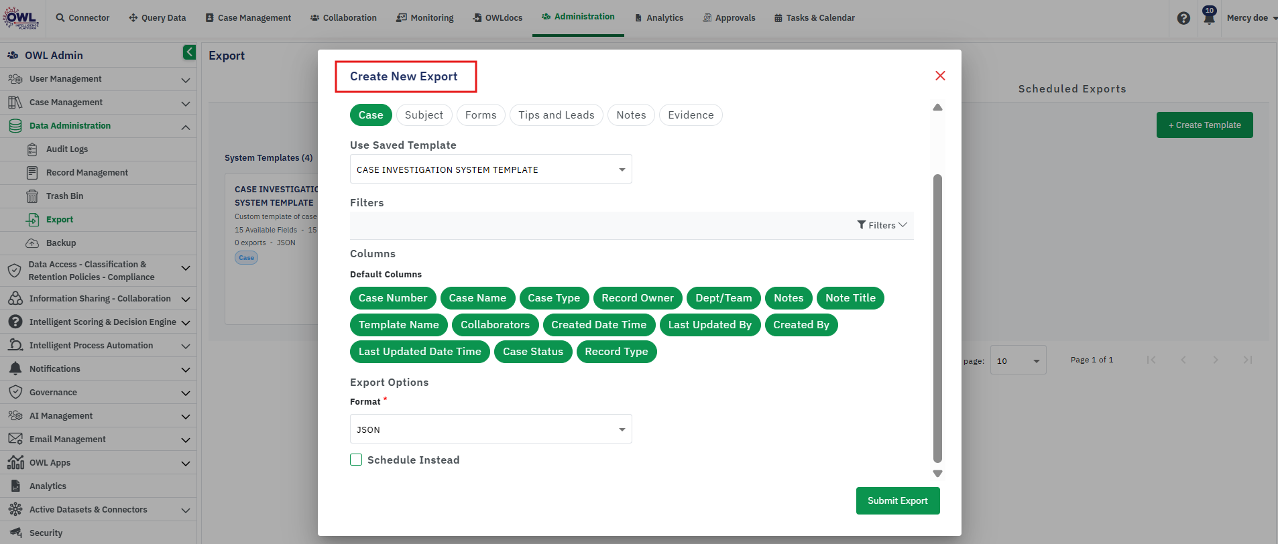Click the Information Sharing people icon
This screenshot has width=1278, height=544.
tap(15, 299)
